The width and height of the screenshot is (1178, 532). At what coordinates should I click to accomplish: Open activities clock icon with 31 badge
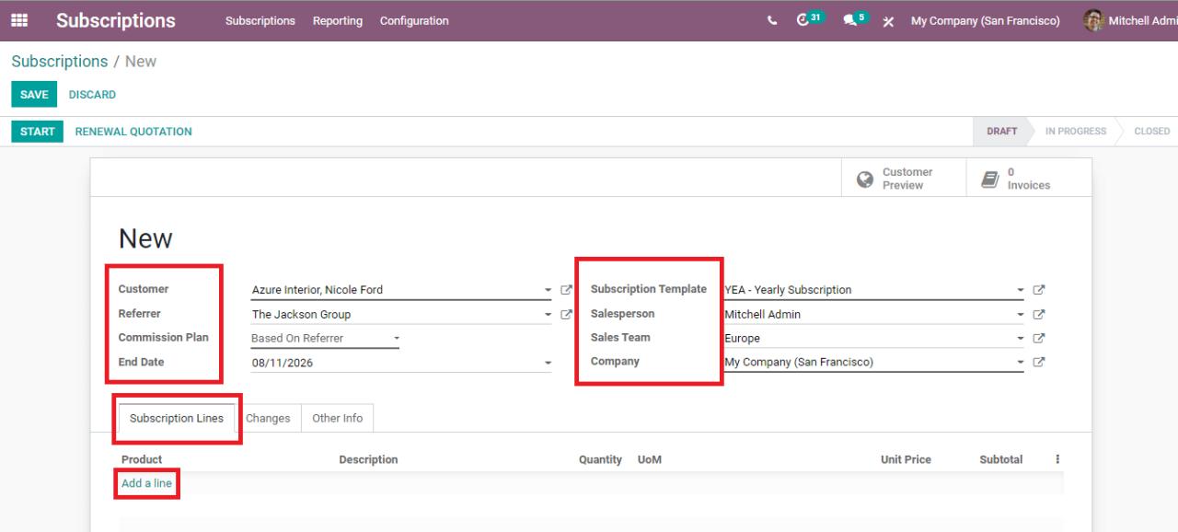click(x=803, y=20)
